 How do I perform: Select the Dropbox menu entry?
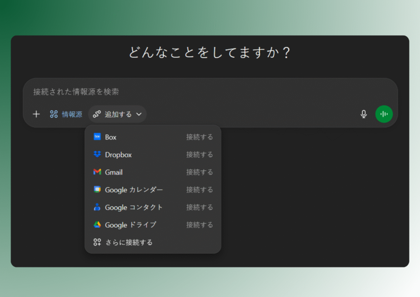point(119,155)
